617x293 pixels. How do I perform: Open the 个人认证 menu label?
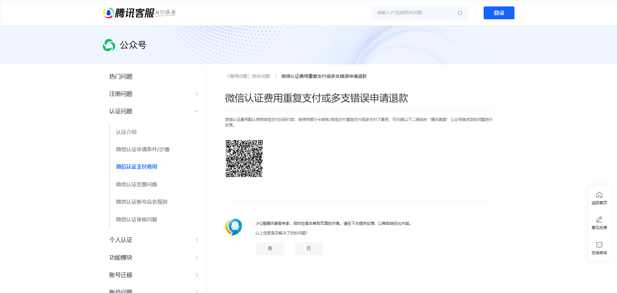pos(121,240)
